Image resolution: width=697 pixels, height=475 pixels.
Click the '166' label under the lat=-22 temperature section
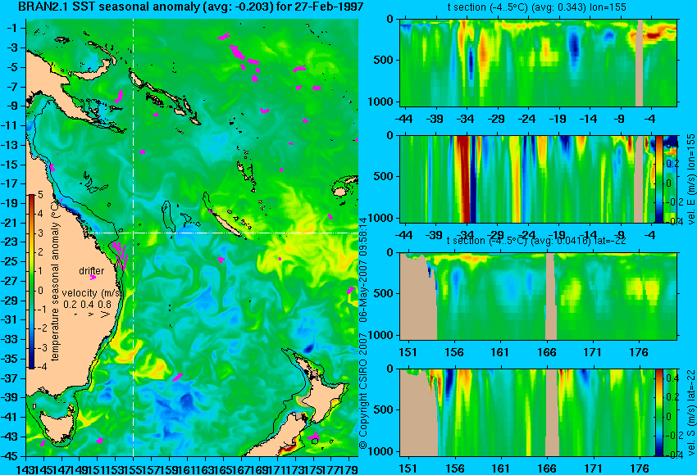coord(546,352)
